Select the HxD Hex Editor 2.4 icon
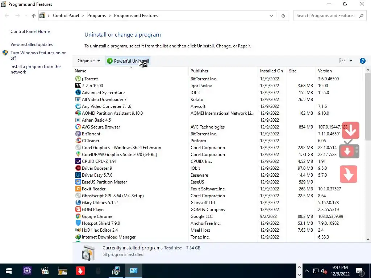Viewport: 371px width, 278px height. point(78,230)
